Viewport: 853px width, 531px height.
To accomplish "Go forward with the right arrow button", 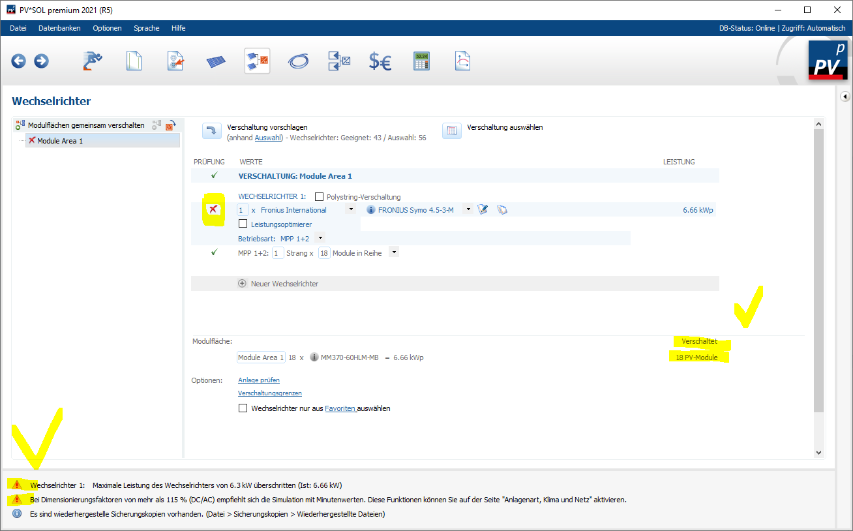I will point(41,61).
